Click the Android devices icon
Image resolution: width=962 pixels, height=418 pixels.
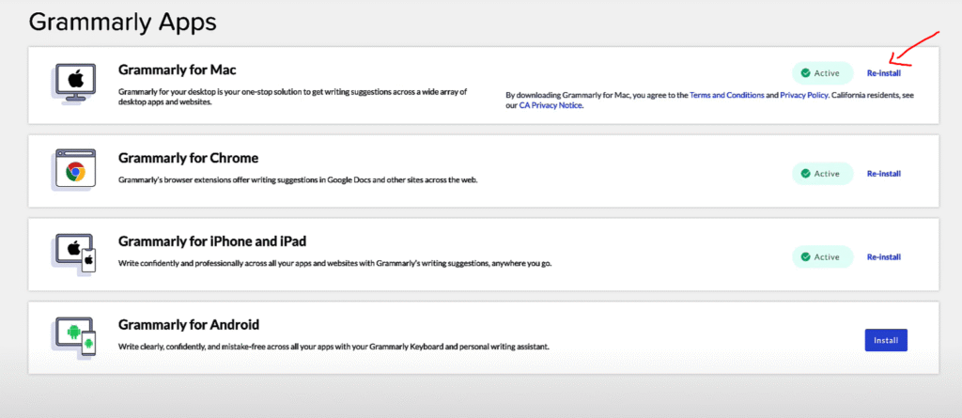(x=75, y=336)
